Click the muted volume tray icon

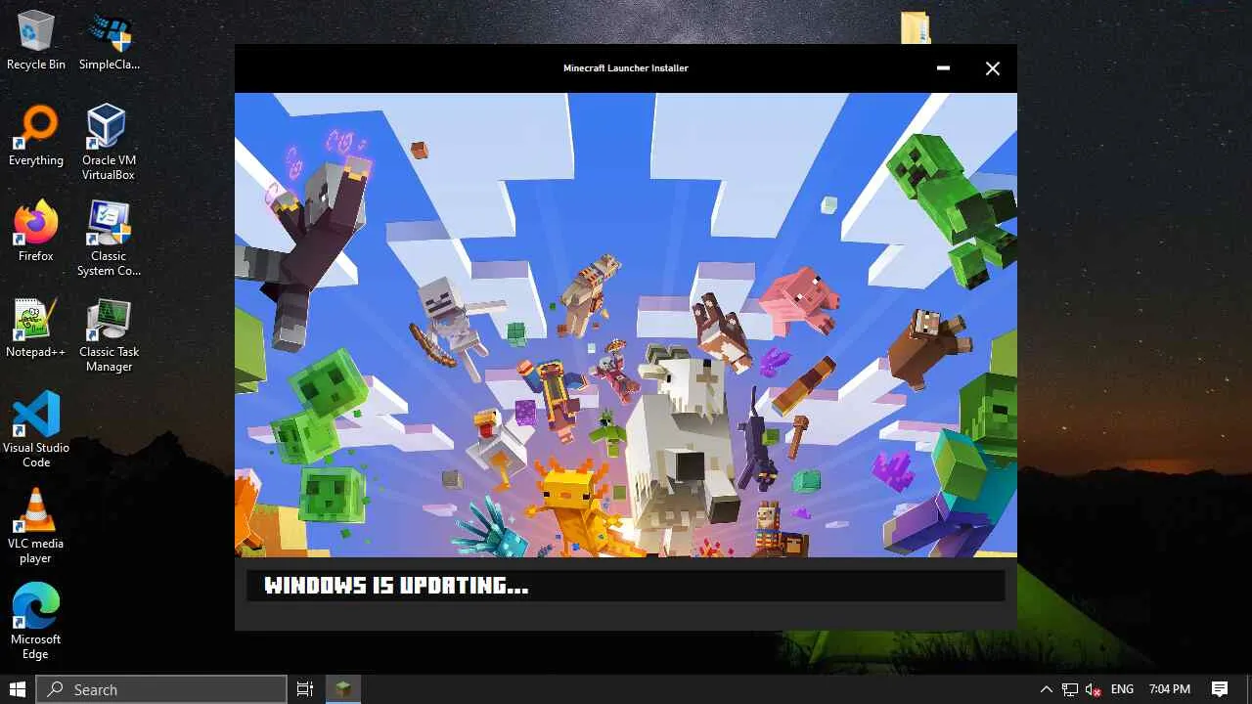coord(1094,689)
